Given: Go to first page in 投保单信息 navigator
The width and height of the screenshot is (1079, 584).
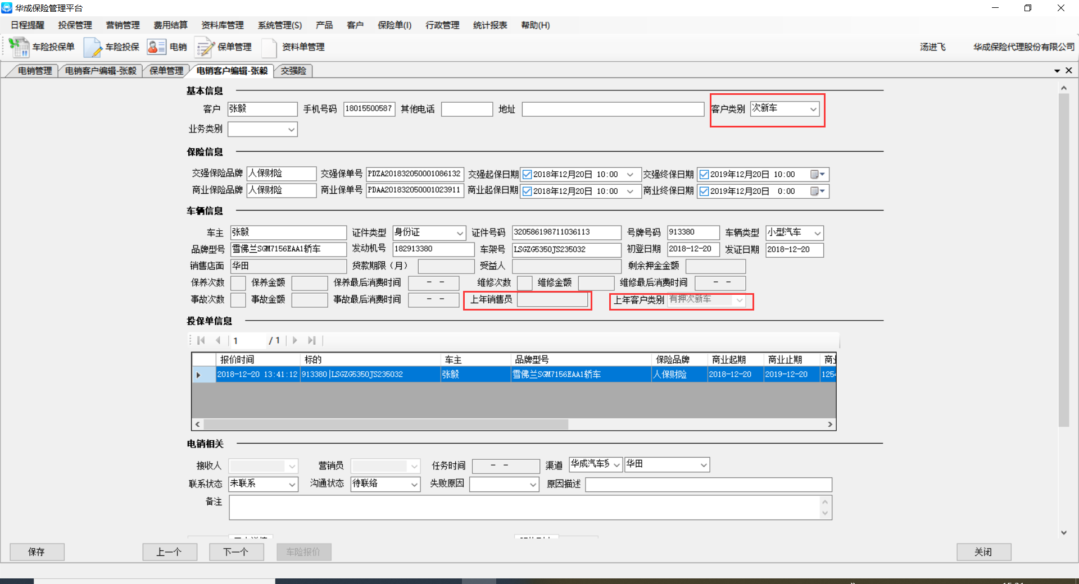Looking at the screenshot, I should (x=201, y=340).
